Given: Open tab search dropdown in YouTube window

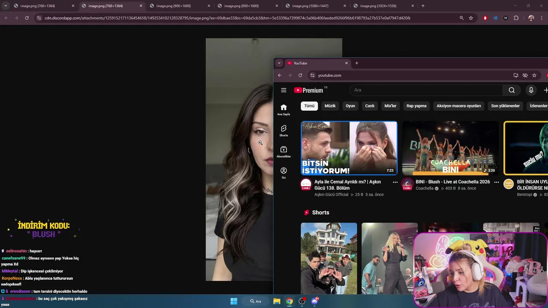Looking at the screenshot, I should click(x=279, y=63).
